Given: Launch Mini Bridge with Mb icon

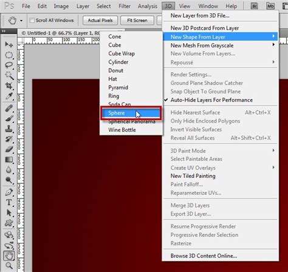Looking at the screenshot, I should coord(270,6).
